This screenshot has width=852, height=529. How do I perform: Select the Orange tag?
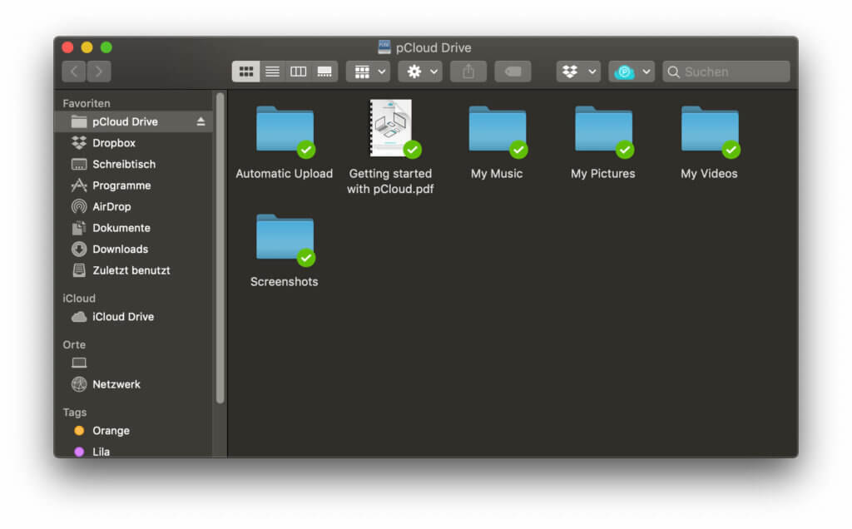(x=111, y=431)
